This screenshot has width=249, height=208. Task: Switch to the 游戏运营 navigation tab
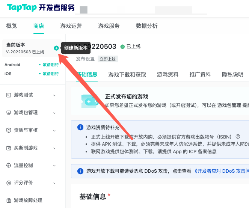71,26
